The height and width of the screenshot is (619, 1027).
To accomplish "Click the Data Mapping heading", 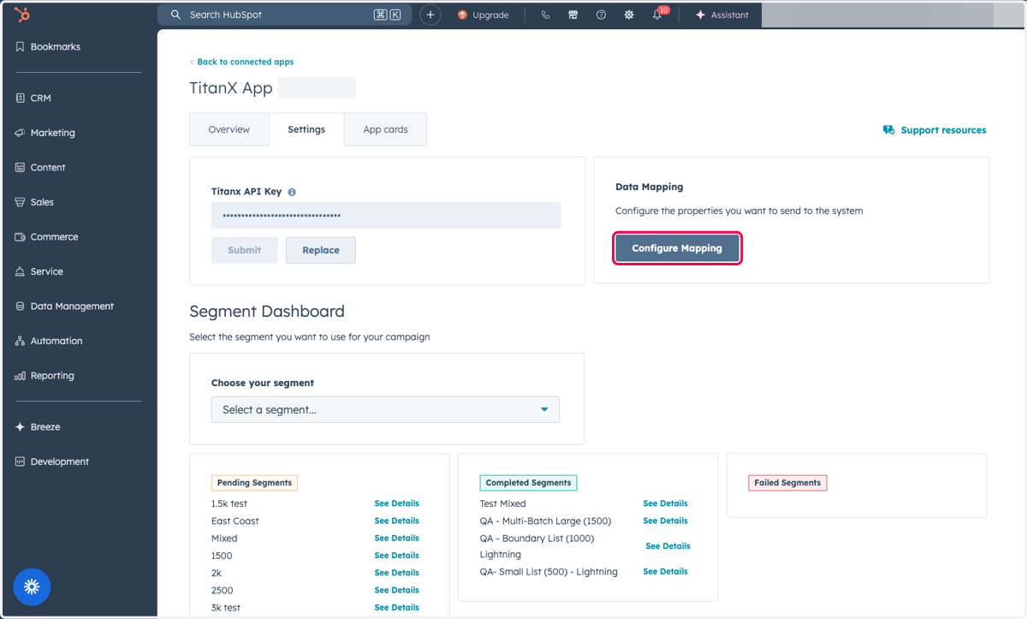I will [x=650, y=187].
